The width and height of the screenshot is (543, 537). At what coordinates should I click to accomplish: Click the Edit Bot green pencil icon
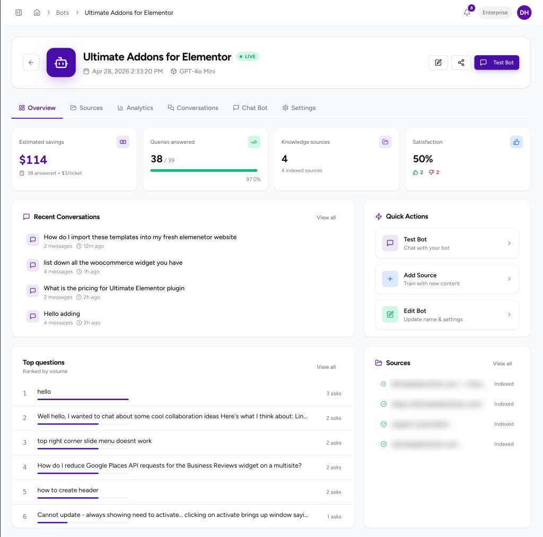coord(390,315)
